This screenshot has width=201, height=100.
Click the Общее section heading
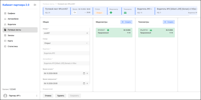tap(46, 22)
